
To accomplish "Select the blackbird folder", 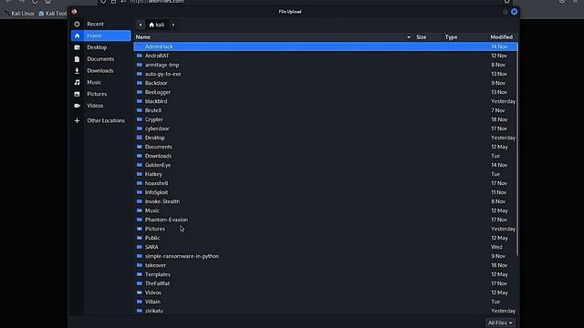I will pyautogui.click(x=326, y=101).
